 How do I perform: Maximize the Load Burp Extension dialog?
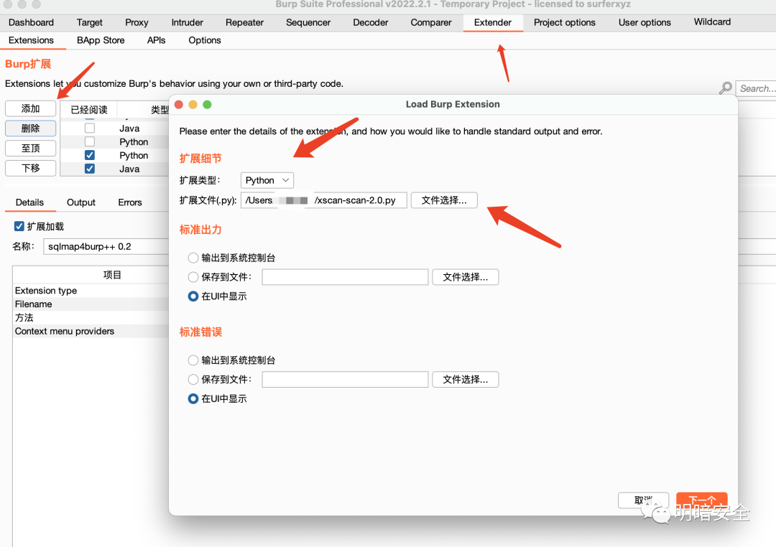click(208, 104)
